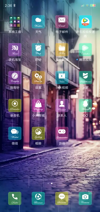
Task: Tap the Bluetooth status bar icon
Action: 14,6
